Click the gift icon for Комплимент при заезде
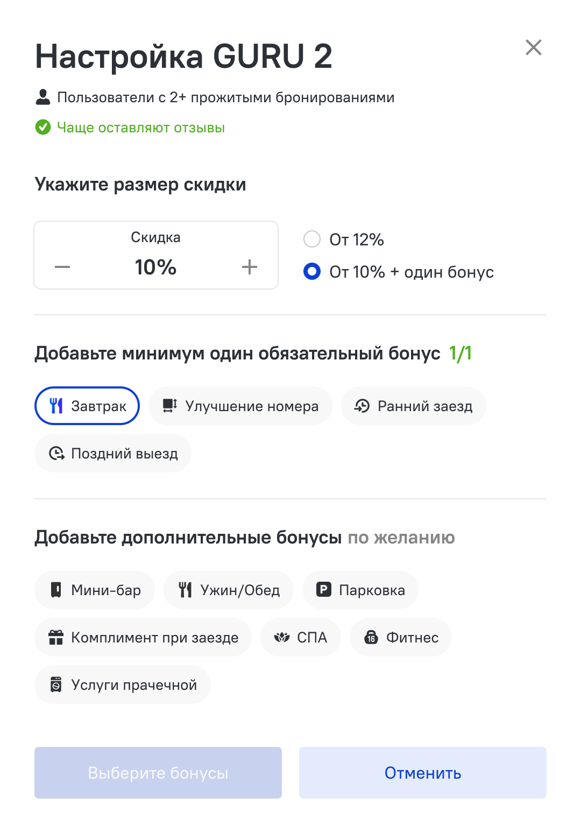The height and width of the screenshot is (833, 581). [x=56, y=637]
